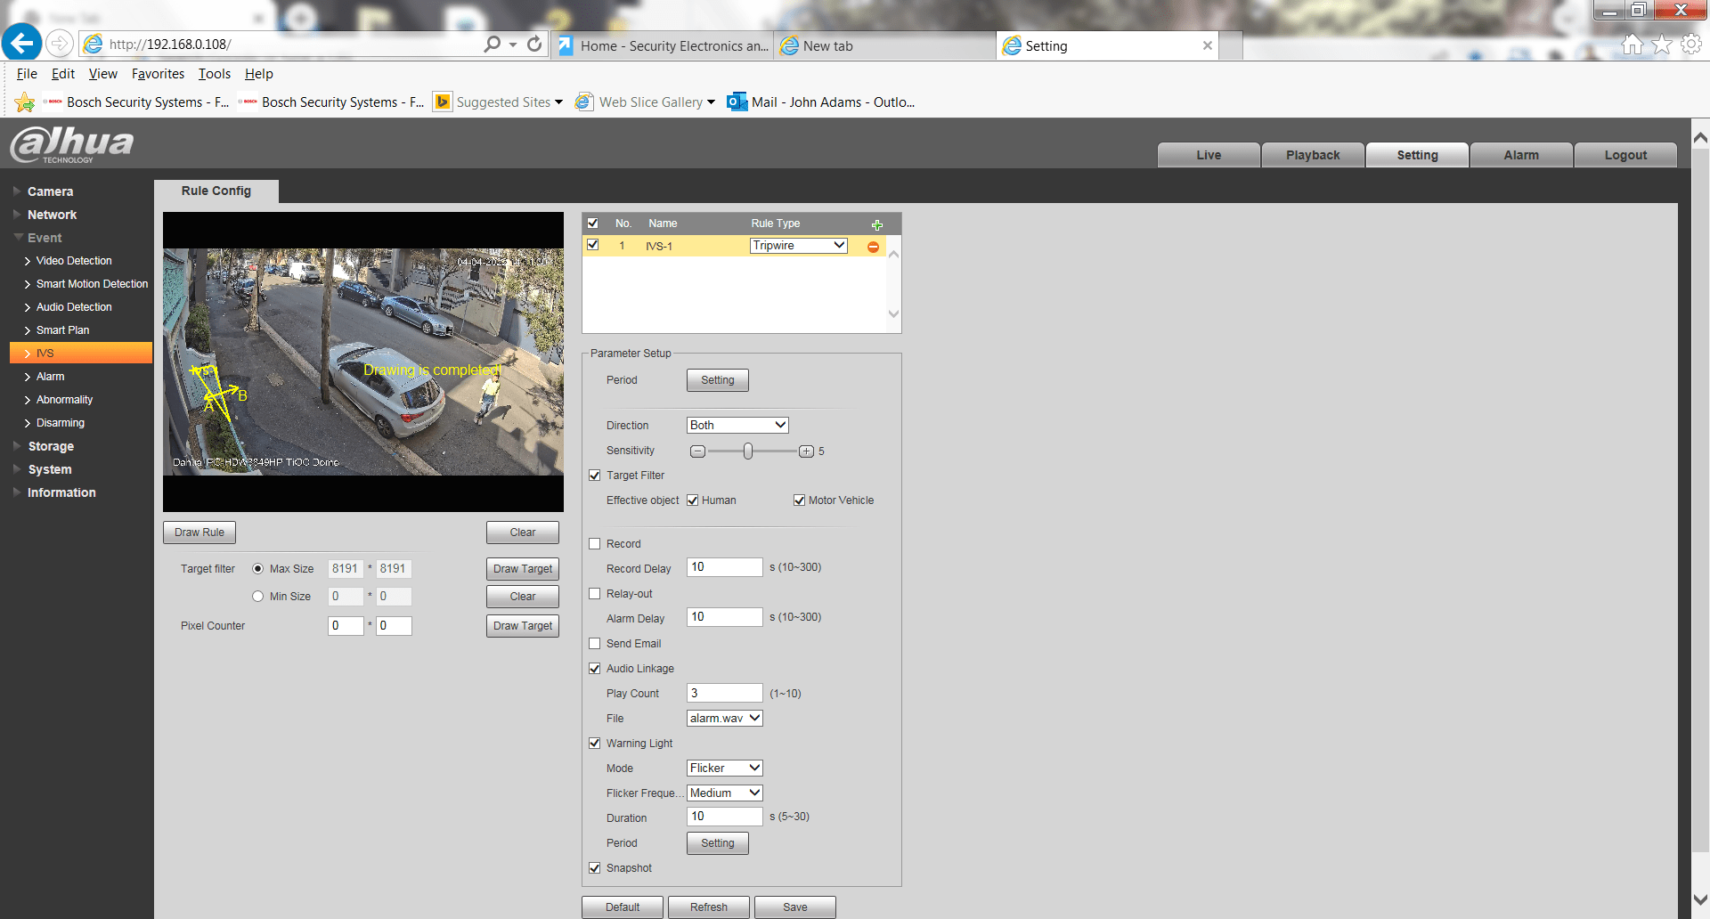1710x919 pixels.
Task: Click the Save button
Action: 794,907
